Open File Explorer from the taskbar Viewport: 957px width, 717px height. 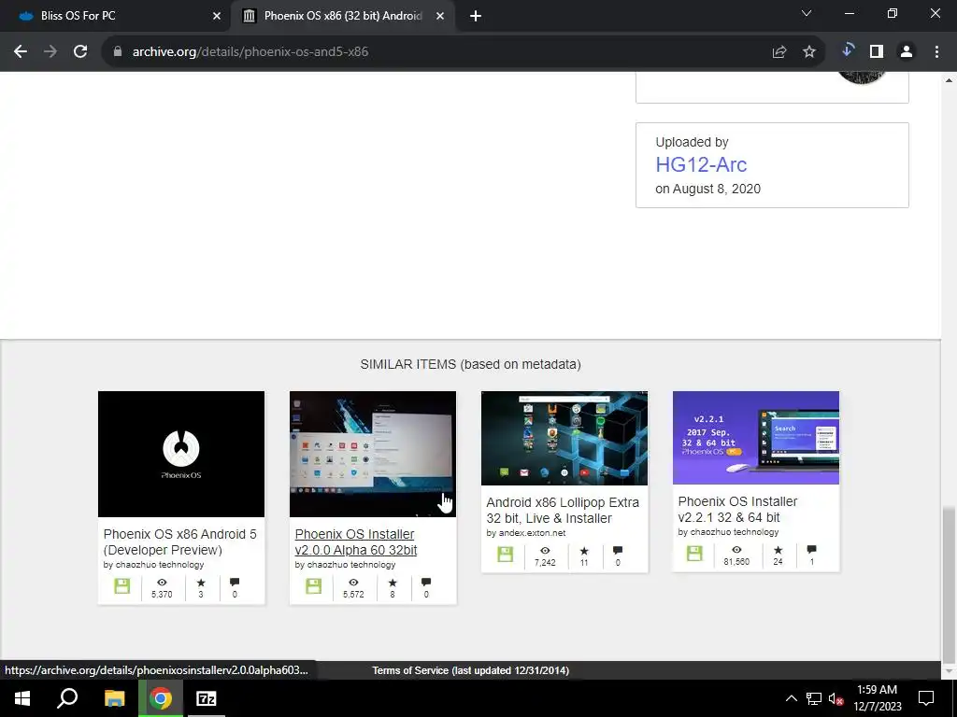(x=114, y=698)
